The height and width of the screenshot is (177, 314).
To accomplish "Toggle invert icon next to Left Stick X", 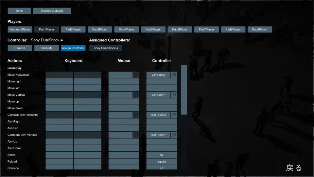I will [x=174, y=75].
